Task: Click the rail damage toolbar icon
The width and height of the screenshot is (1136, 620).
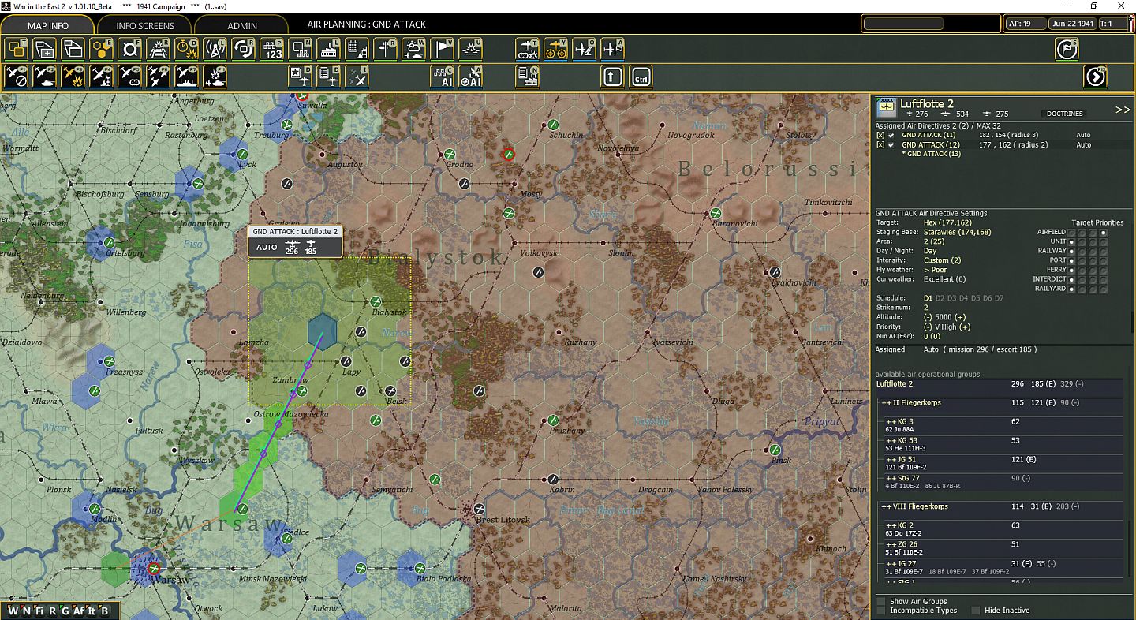Action: tap(159, 49)
